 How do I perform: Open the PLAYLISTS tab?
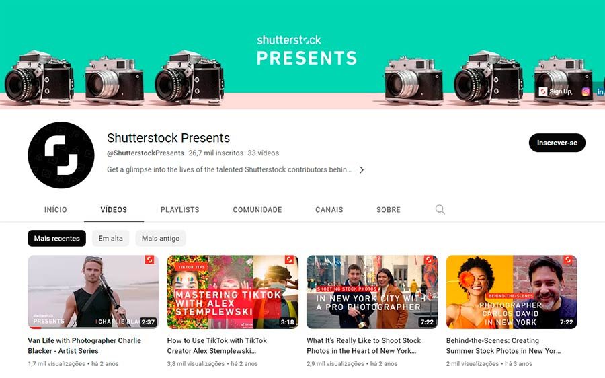(179, 210)
